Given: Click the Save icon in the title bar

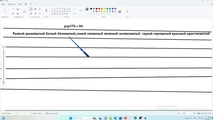Looking at the screenshot, I should tap(26, 4).
